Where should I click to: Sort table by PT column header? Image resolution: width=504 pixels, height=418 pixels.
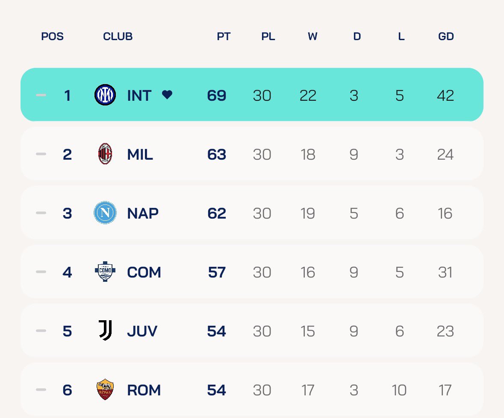(x=224, y=36)
